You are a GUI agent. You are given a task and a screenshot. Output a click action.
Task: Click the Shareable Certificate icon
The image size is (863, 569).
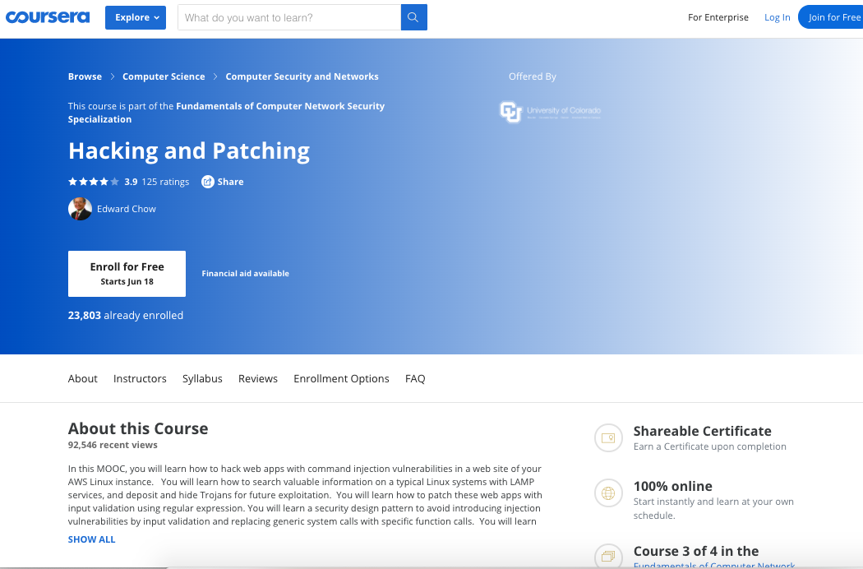click(x=608, y=438)
